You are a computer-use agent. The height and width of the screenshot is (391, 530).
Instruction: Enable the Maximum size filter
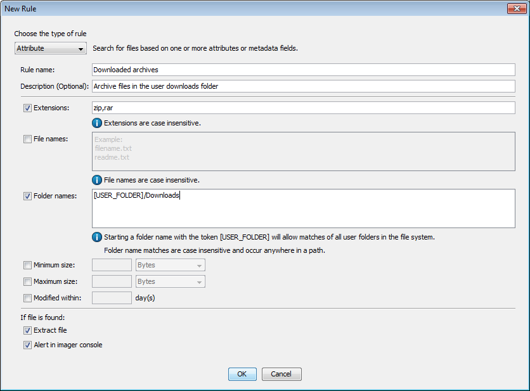pyautogui.click(x=27, y=281)
